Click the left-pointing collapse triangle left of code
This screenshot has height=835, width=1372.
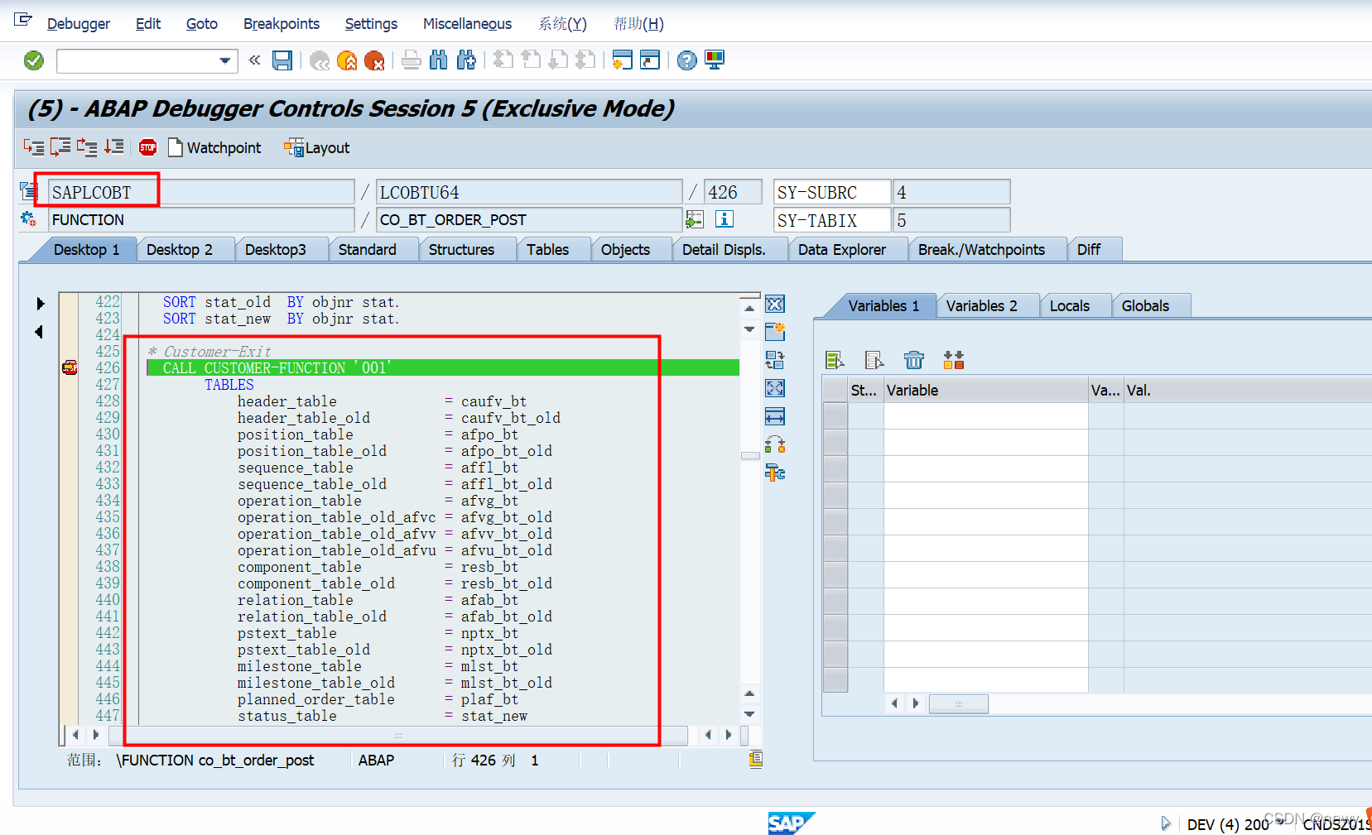click(x=39, y=332)
